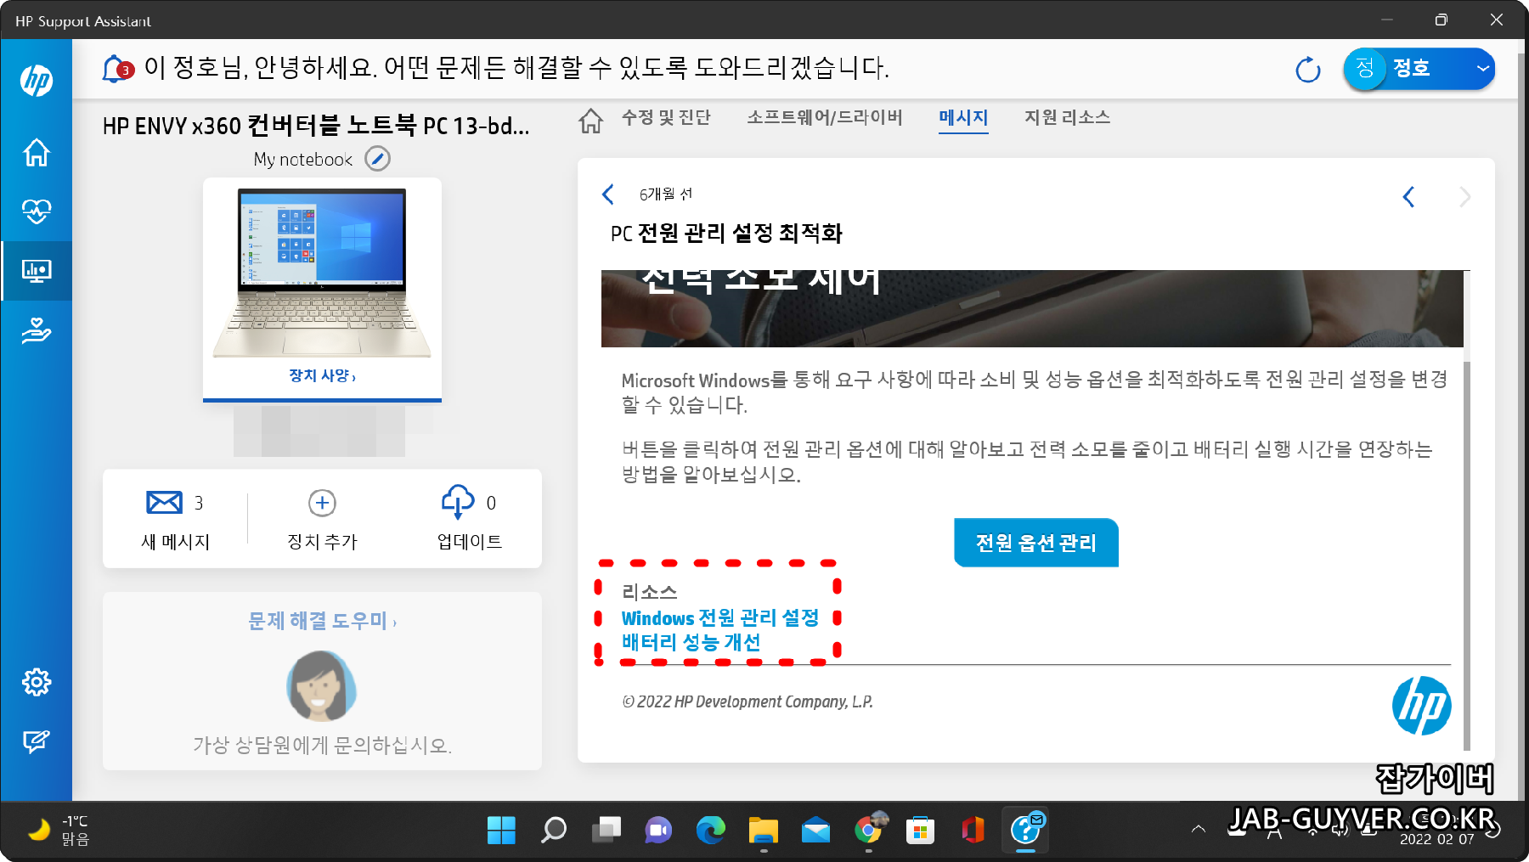Select the 메시지 tab
The width and height of the screenshot is (1529, 862).
tap(963, 118)
